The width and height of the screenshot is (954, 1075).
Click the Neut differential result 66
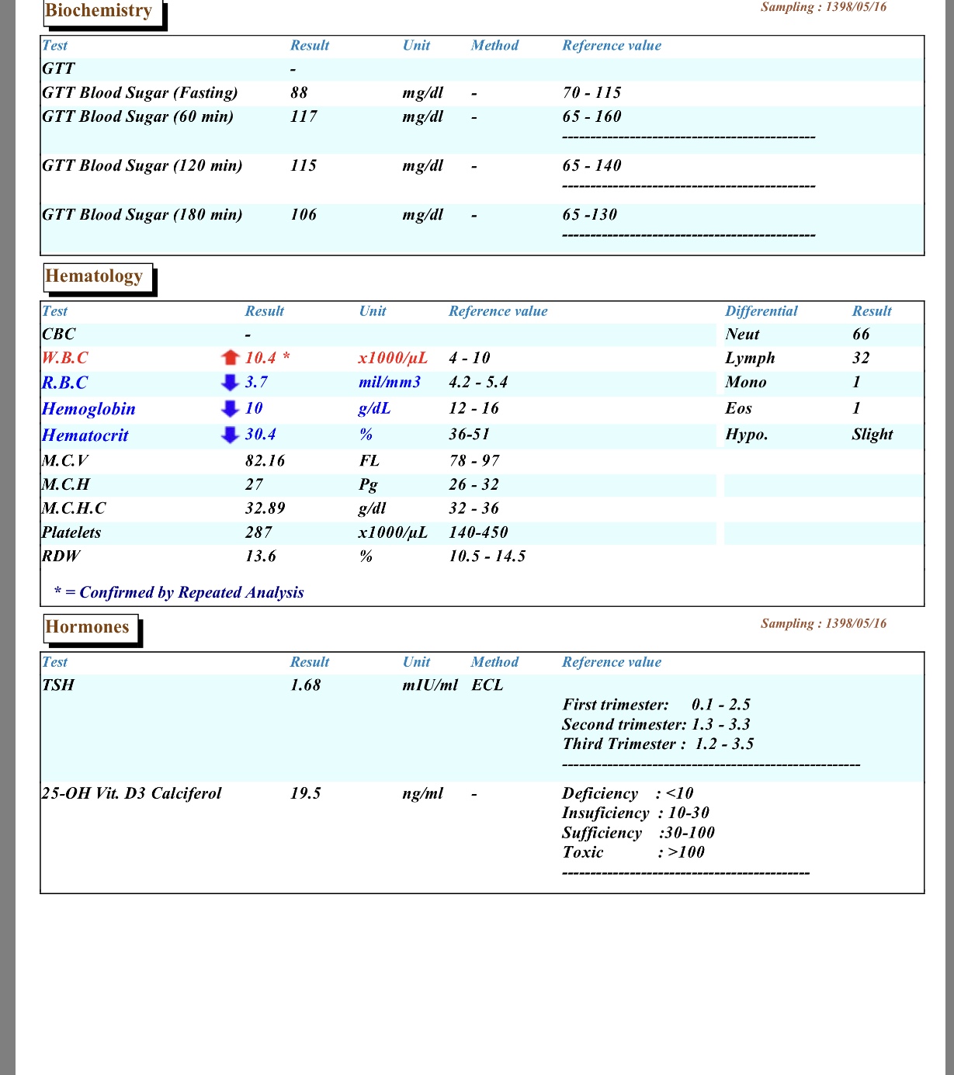pos(861,335)
